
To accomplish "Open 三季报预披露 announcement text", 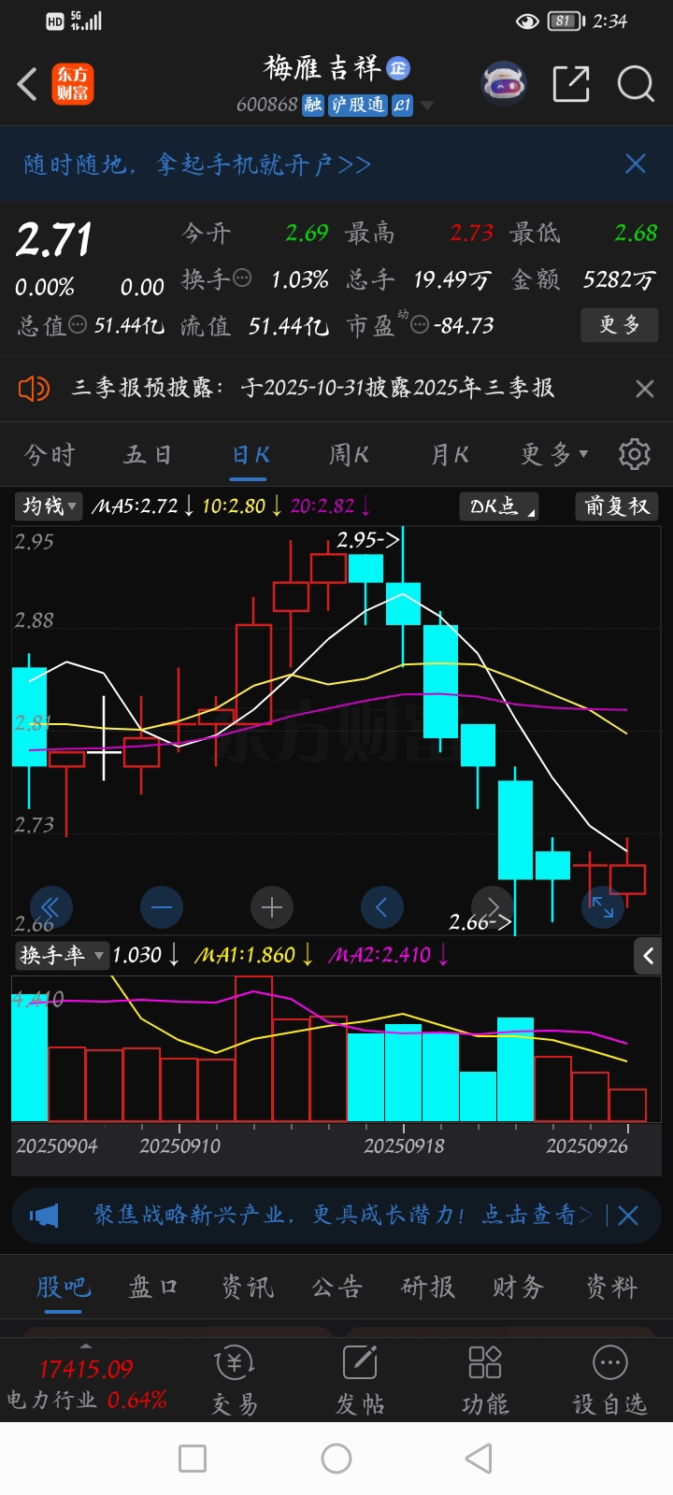I will pyautogui.click(x=313, y=388).
